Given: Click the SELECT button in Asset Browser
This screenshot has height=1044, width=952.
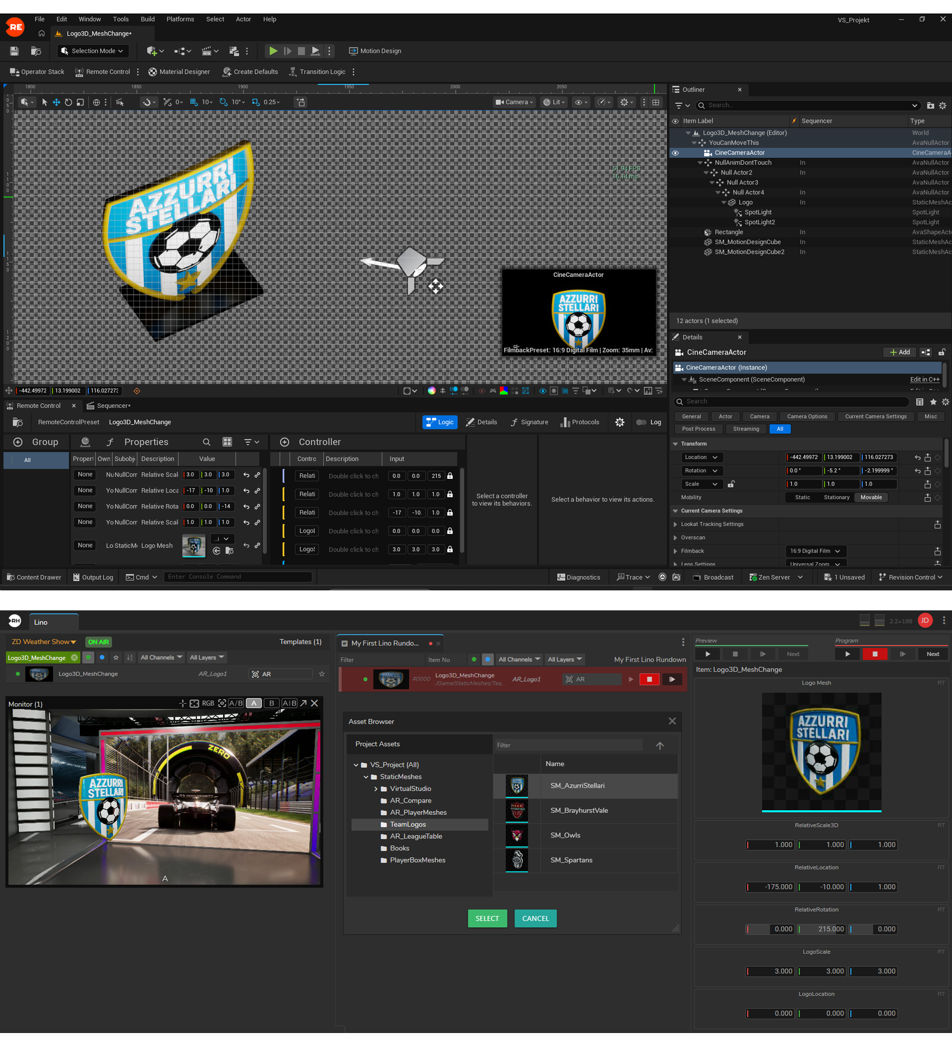Looking at the screenshot, I should click(x=488, y=919).
